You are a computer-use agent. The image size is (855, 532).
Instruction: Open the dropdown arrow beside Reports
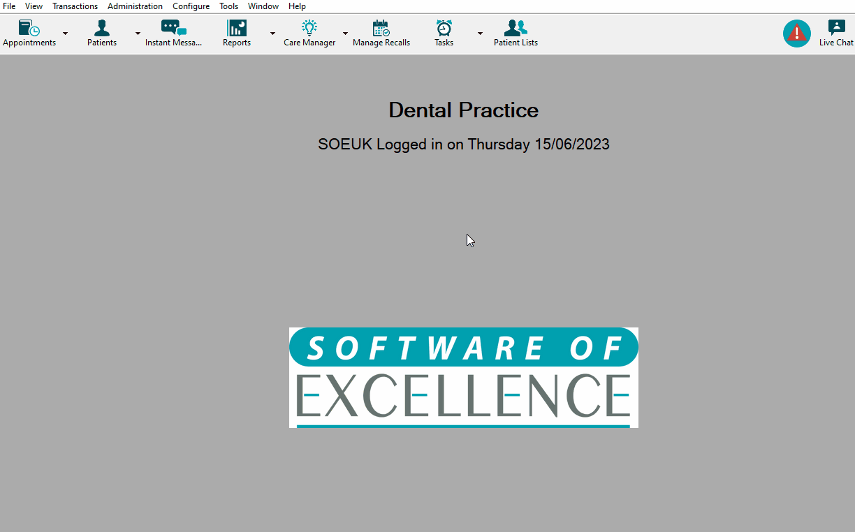[272, 34]
